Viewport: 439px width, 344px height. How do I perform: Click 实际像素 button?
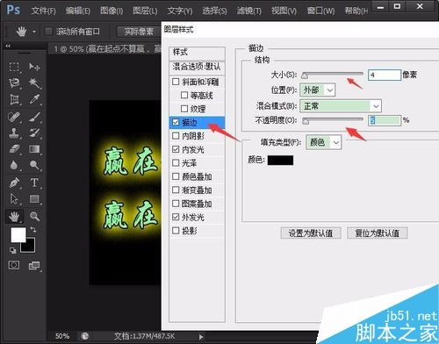click(139, 32)
